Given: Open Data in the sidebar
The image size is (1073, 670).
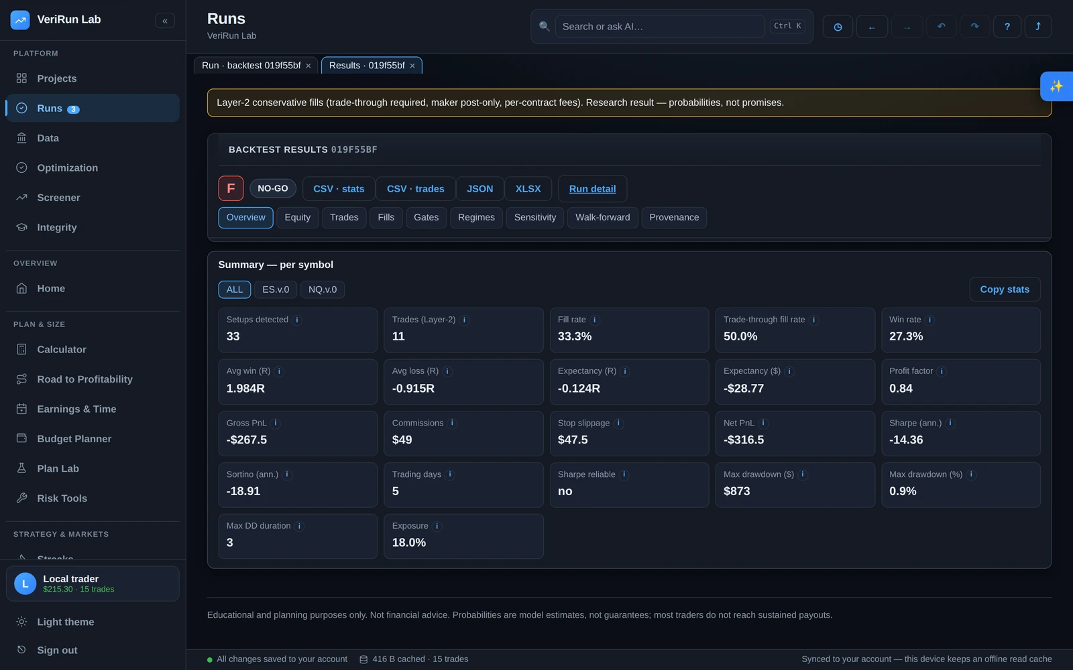Looking at the screenshot, I should click(93, 138).
